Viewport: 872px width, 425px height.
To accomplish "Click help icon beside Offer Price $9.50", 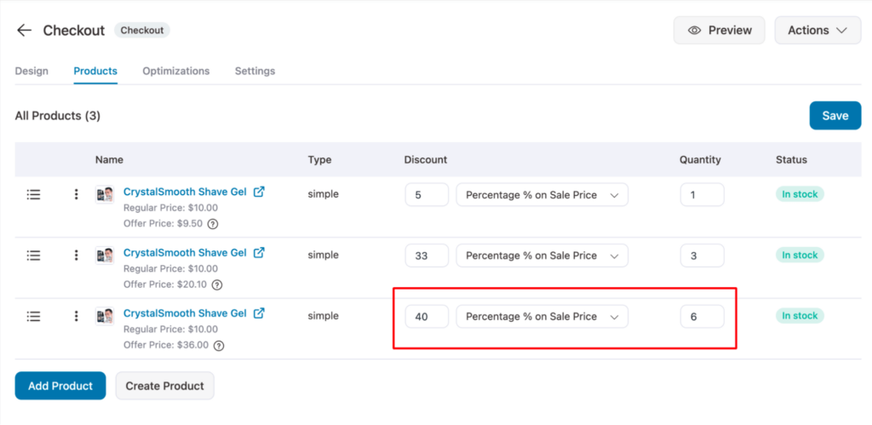I will tap(213, 224).
